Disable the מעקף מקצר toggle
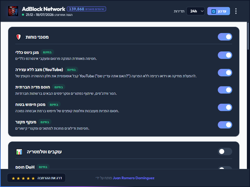 (225, 125)
